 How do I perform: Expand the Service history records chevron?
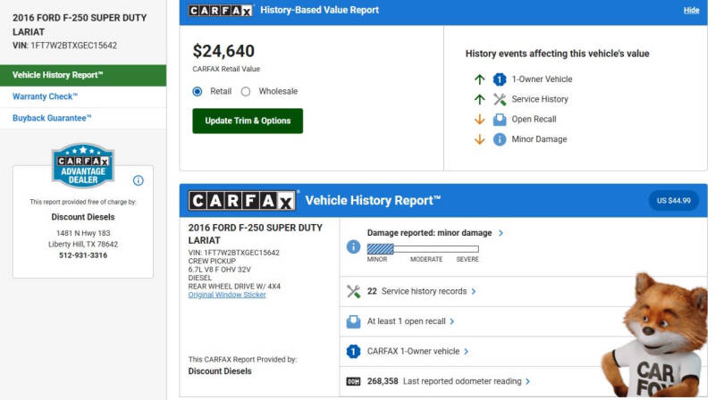pyautogui.click(x=474, y=291)
